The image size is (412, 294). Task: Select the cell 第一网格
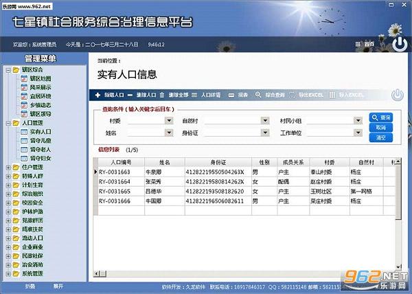click(x=366, y=192)
